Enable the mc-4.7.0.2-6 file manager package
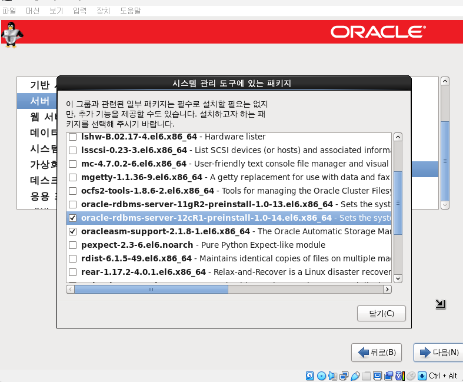Viewport: 463px width, 382px height. pyautogui.click(x=72, y=164)
